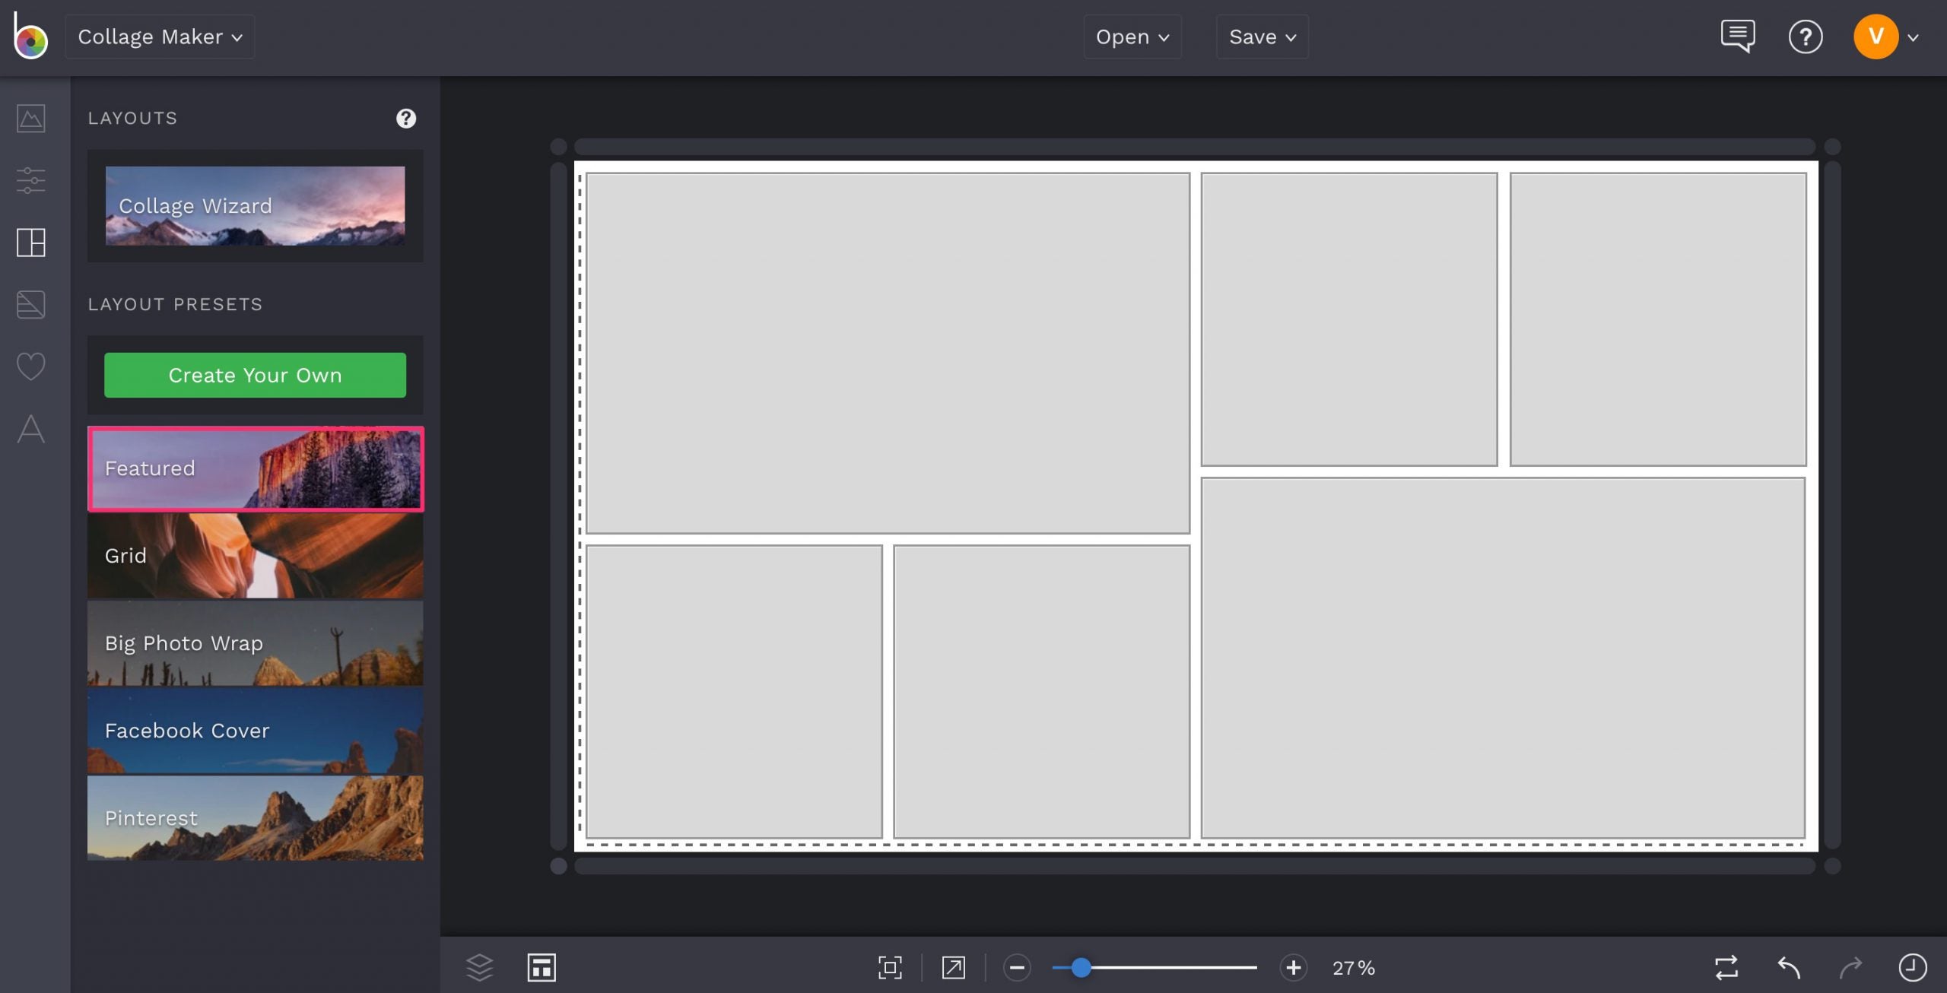Open the Graphics heart icon panel
Screen dimensions: 1947x993
coord(30,366)
